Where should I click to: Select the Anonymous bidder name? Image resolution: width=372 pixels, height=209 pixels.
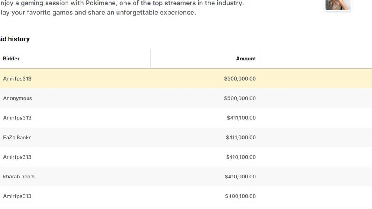17,98
